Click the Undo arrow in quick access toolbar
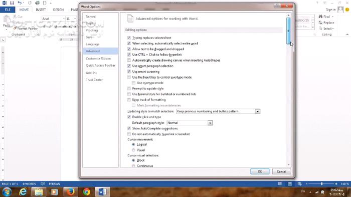The image size is (351, 197). pos(20,3)
